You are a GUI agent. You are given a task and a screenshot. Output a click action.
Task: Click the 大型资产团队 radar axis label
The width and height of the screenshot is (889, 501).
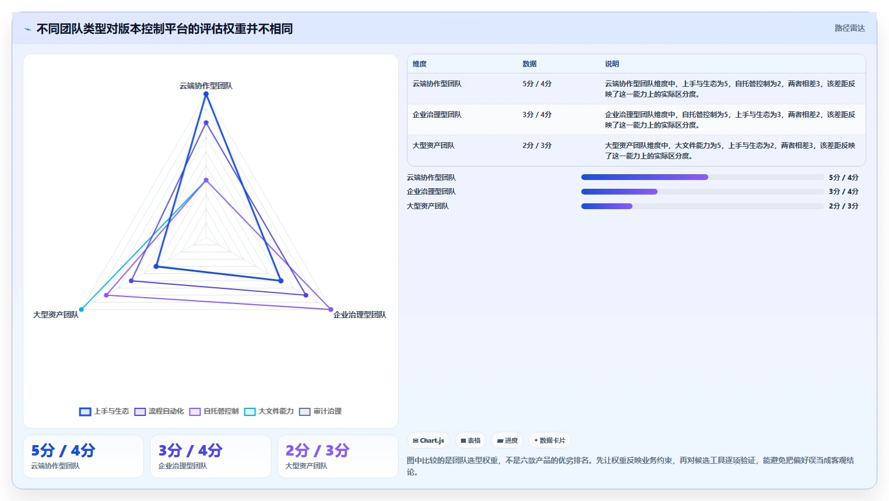(56, 315)
